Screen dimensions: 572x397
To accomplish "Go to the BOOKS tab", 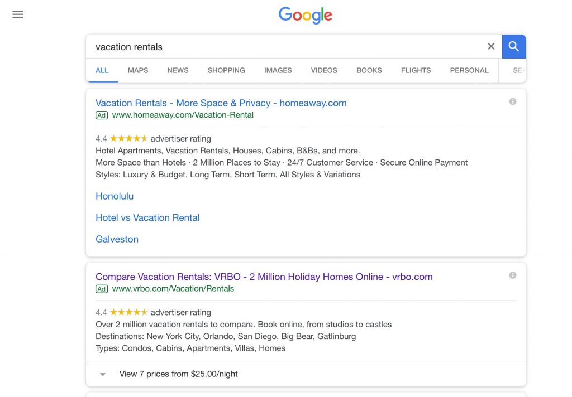I will tap(369, 70).
